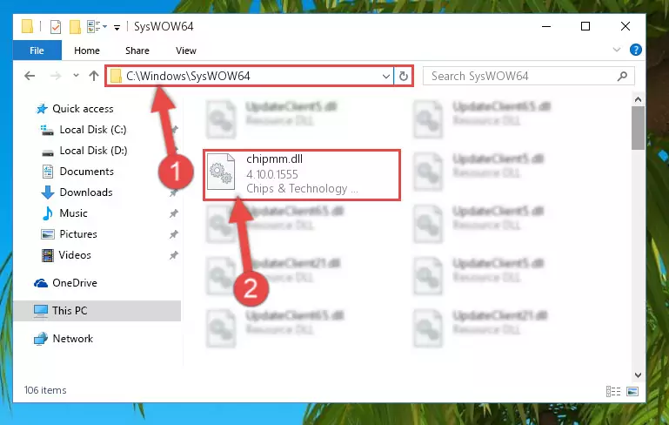Open Documents in the sidebar
Image resolution: width=669 pixels, height=425 pixels.
87,172
